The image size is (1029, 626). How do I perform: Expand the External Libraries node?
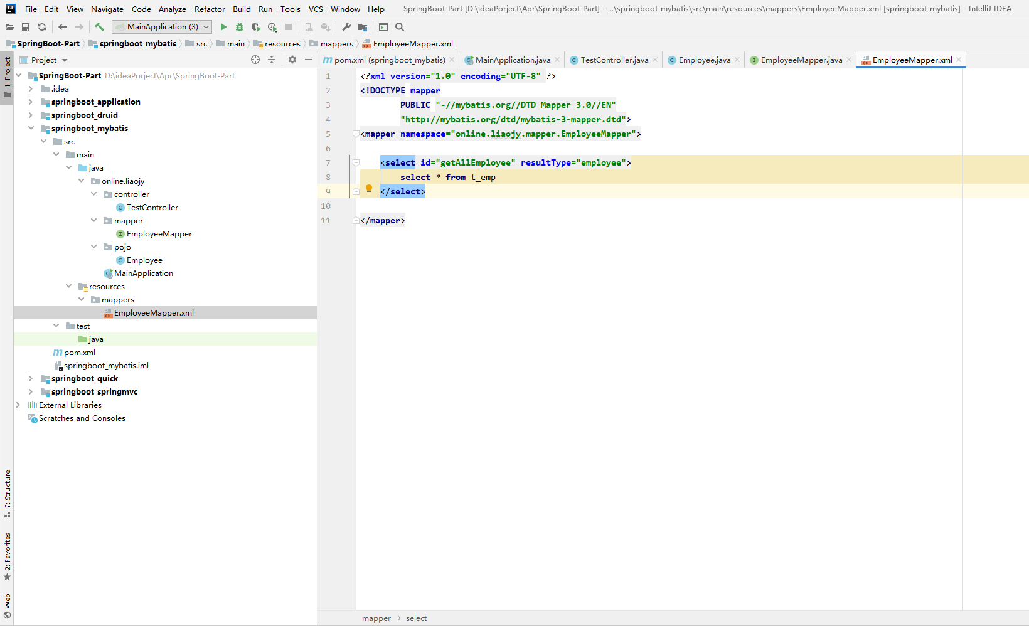point(18,405)
